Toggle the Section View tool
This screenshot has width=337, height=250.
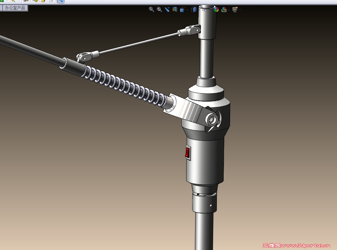(x=175, y=9)
